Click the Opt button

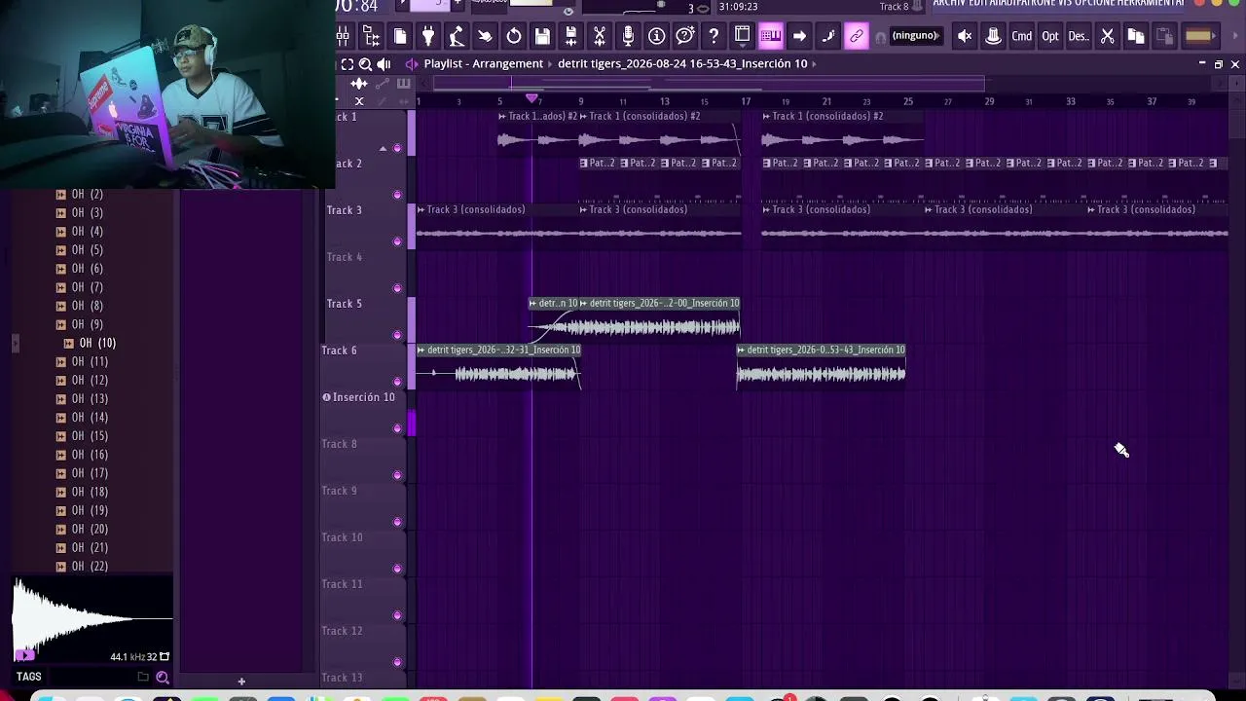(x=1050, y=37)
